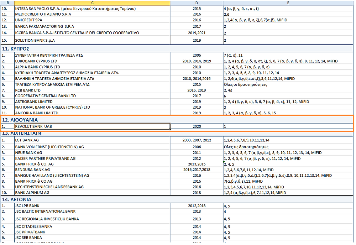Click 'Όλες τις δραστηριότητες' activities cell
Viewport: 356px width, 245px height.
288,147
